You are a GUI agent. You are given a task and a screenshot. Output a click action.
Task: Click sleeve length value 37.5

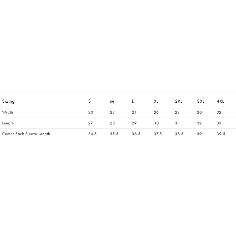[158, 134]
